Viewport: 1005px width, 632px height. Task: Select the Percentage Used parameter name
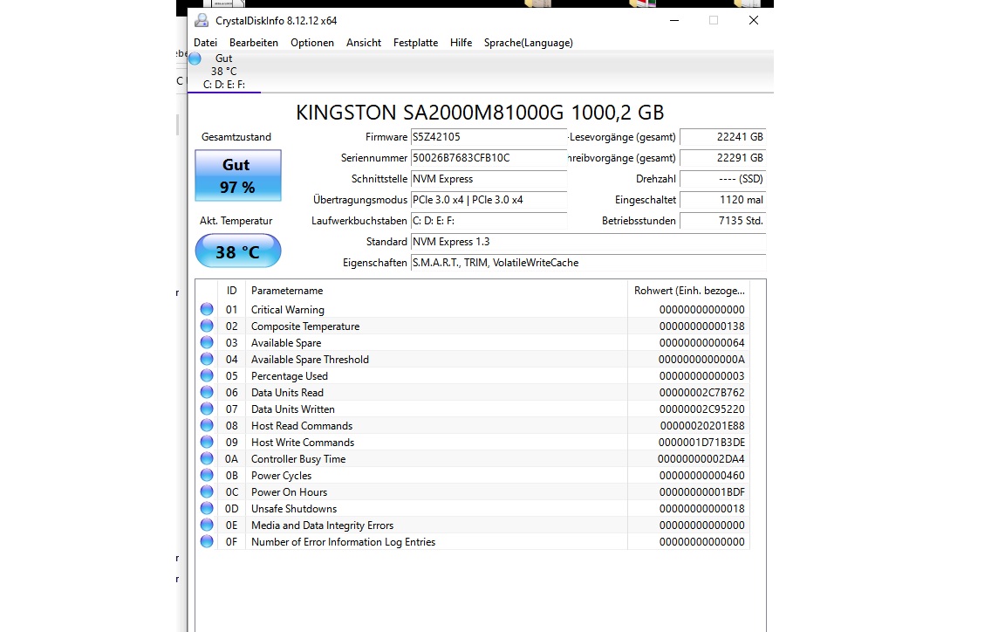pos(289,376)
